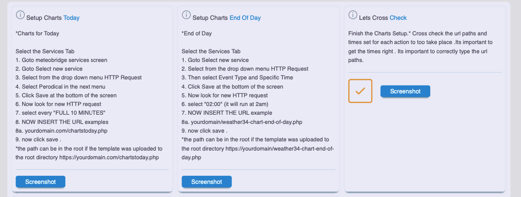Click the "*End of Day" subtitle text
Screen dimensions: 521x197
(x=196, y=34)
